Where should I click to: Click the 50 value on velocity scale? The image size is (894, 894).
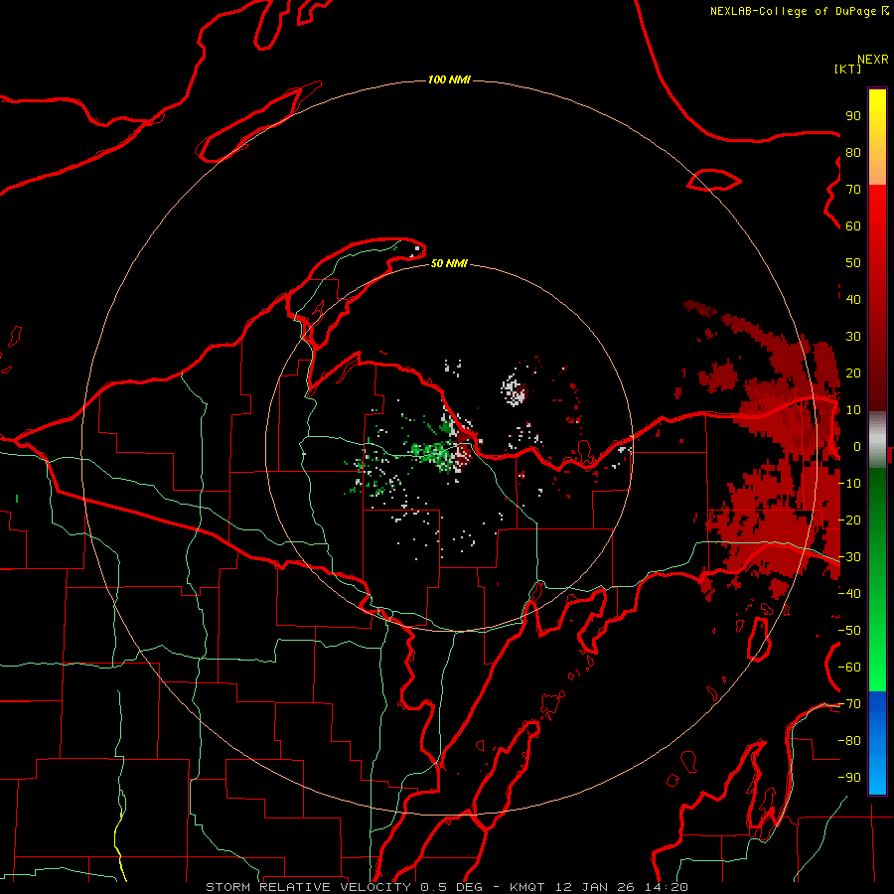point(853,263)
